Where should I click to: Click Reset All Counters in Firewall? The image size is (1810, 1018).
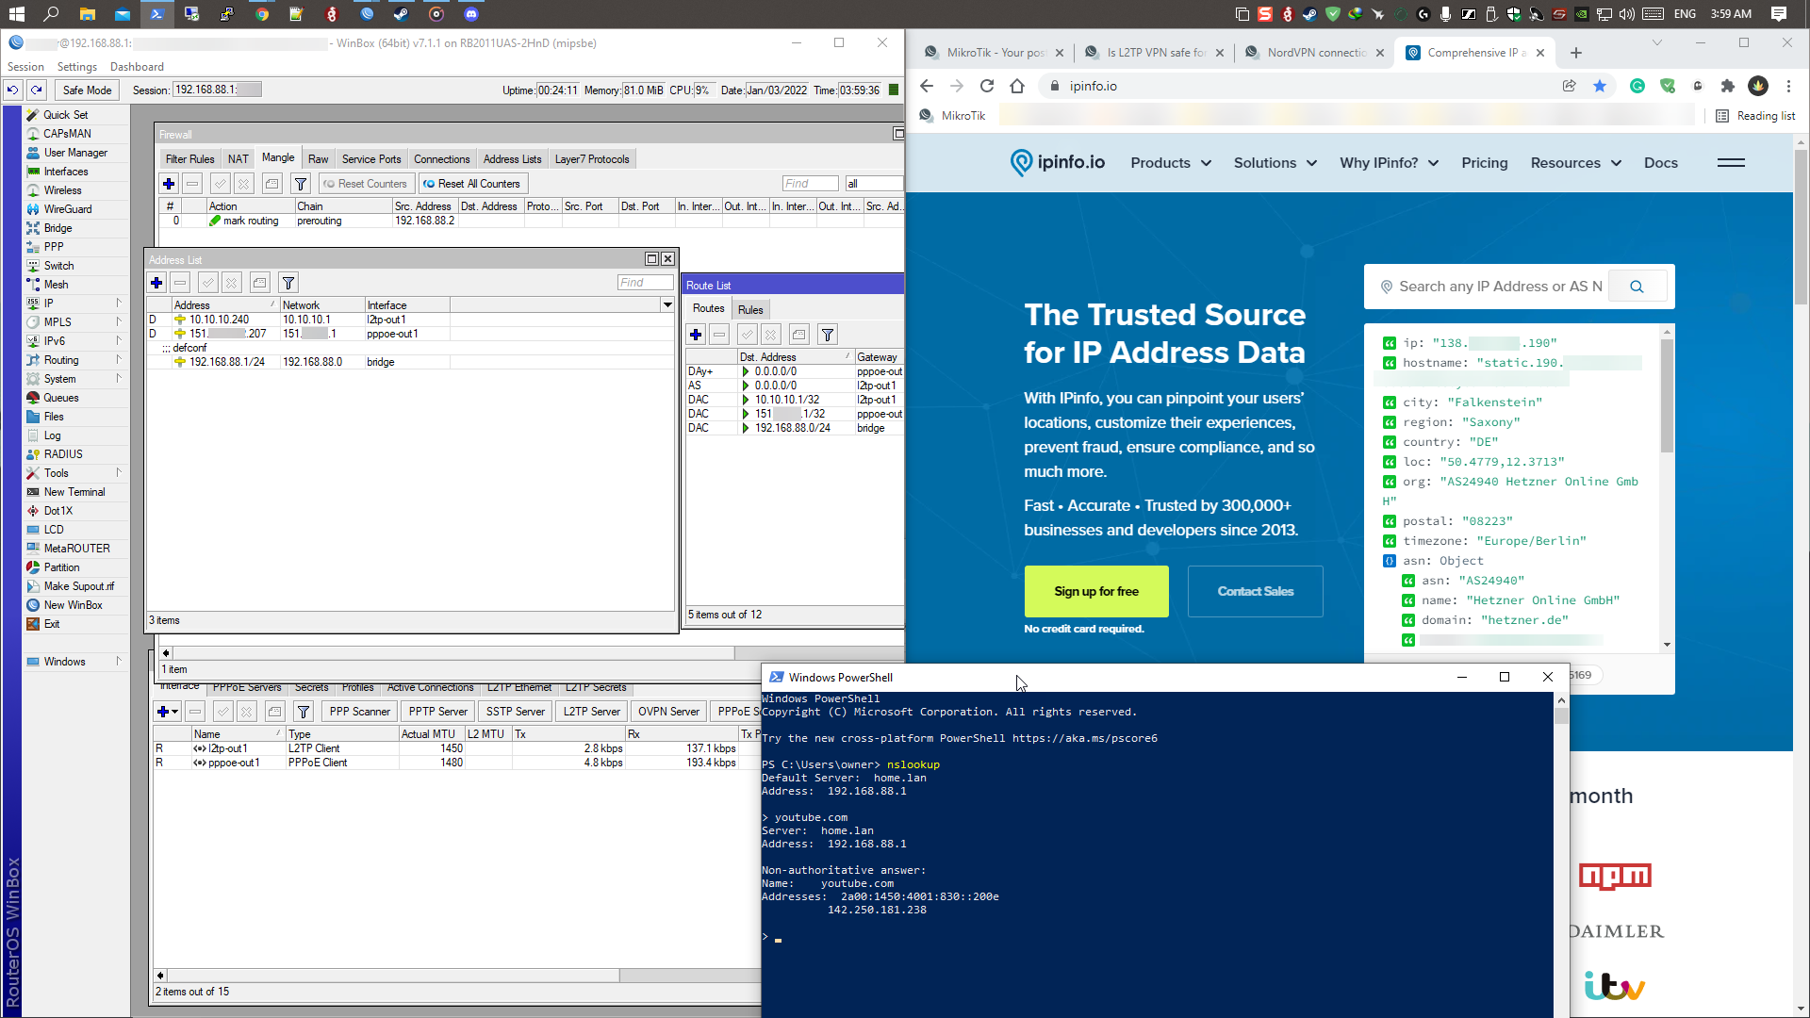tap(471, 184)
